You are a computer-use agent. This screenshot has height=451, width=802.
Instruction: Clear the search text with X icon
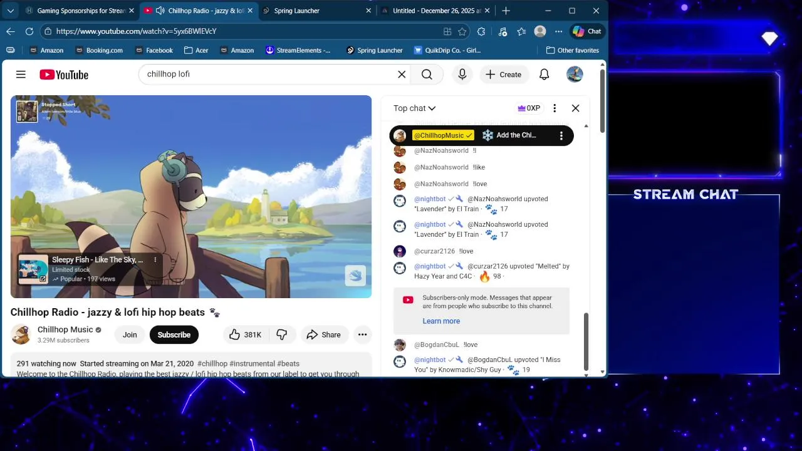tap(402, 75)
